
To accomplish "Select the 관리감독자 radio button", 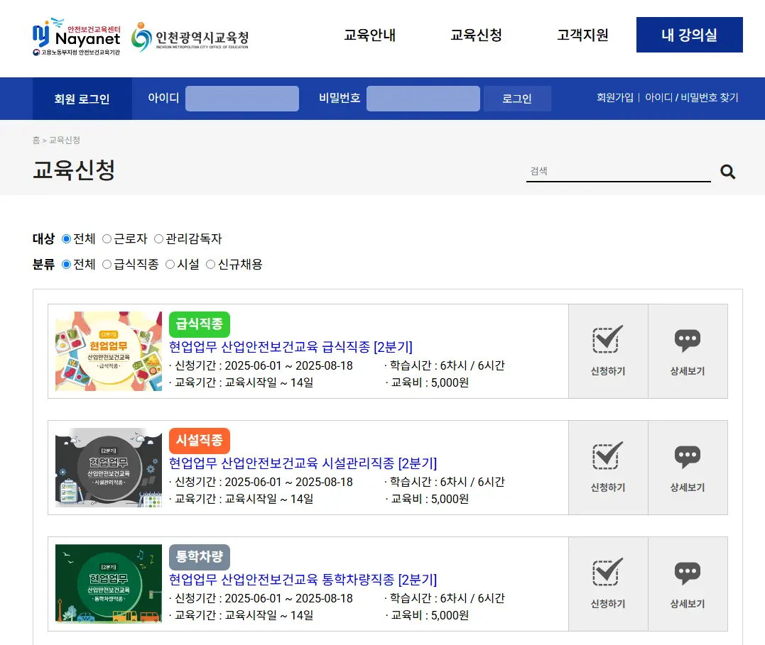I will [x=159, y=239].
